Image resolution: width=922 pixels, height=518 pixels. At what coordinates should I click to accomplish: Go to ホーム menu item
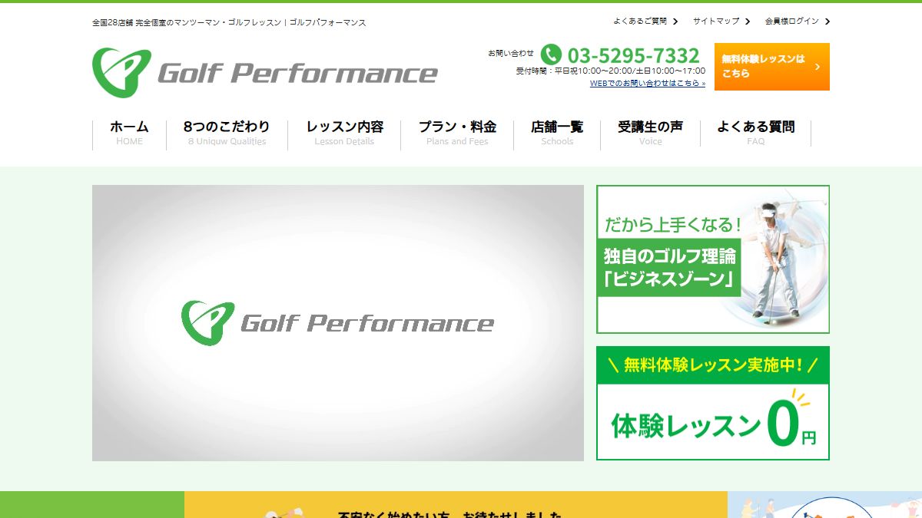129,133
